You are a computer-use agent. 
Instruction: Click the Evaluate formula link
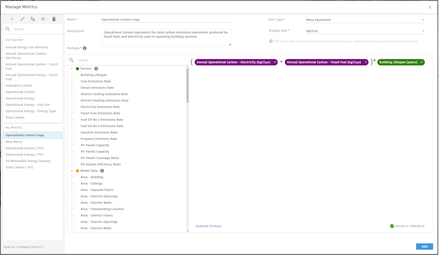[x=209, y=226]
